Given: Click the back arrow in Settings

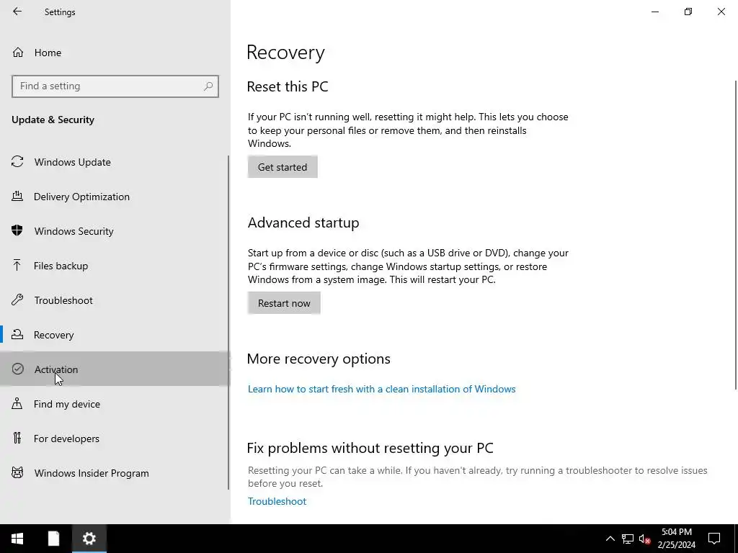Looking at the screenshot, I should [x=17, y=12].
